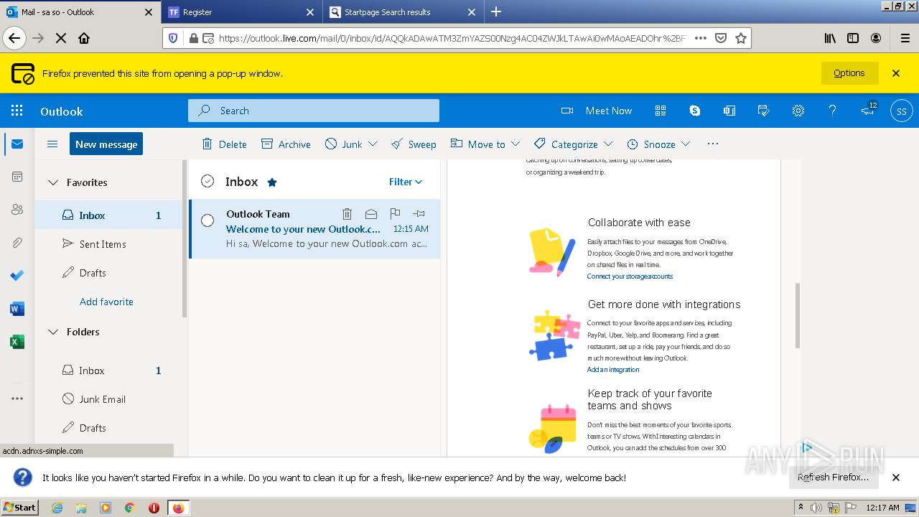Launch Word from left rail
Image resolution: width=919 pixels, height=517 pixels.
coord(17,309)
